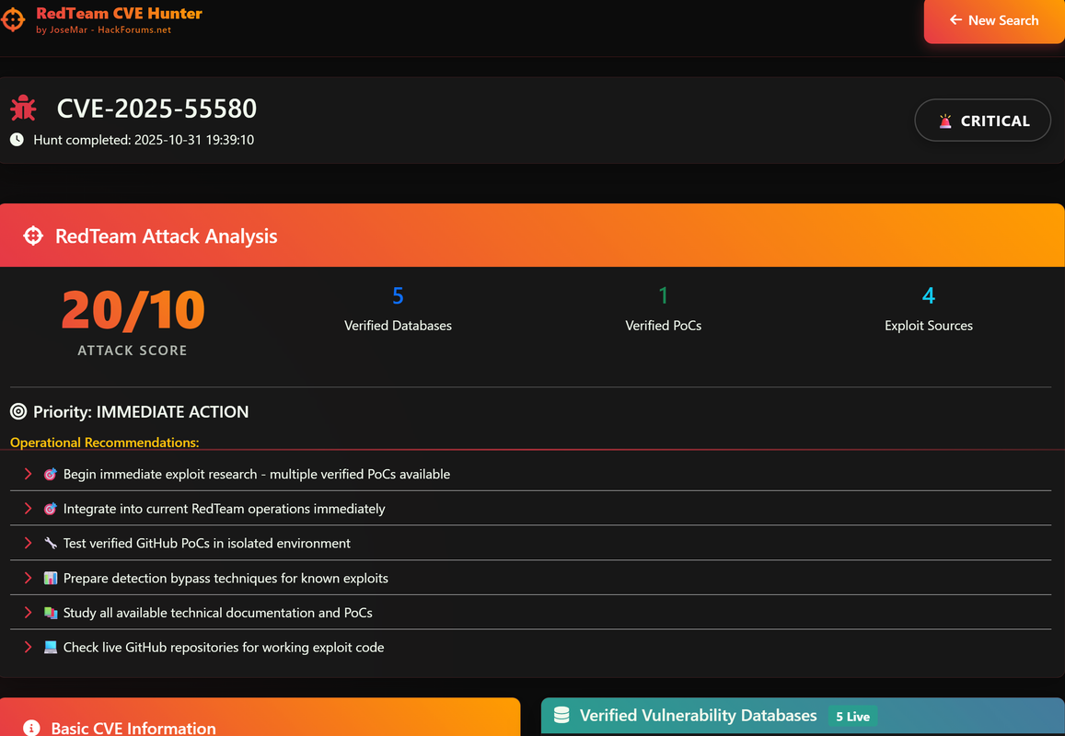Expand chevron for Integrate into current RedTeam operations

(x=28, y=509)
